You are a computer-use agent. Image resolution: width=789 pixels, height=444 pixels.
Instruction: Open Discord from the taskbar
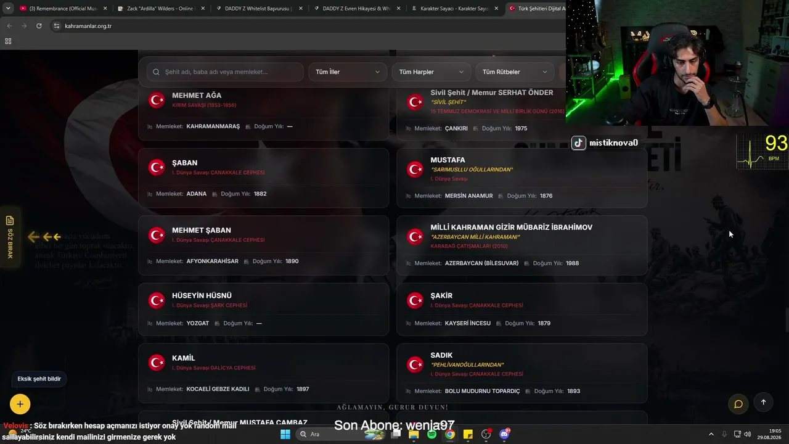pos(504,434)
